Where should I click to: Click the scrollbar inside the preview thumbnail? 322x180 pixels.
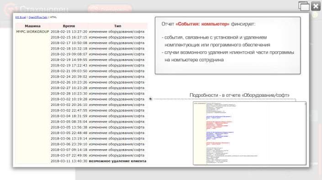[x=305, y=133]
